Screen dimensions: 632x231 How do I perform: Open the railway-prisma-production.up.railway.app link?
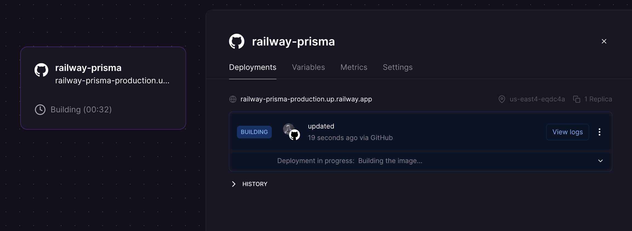click(306, 99)
